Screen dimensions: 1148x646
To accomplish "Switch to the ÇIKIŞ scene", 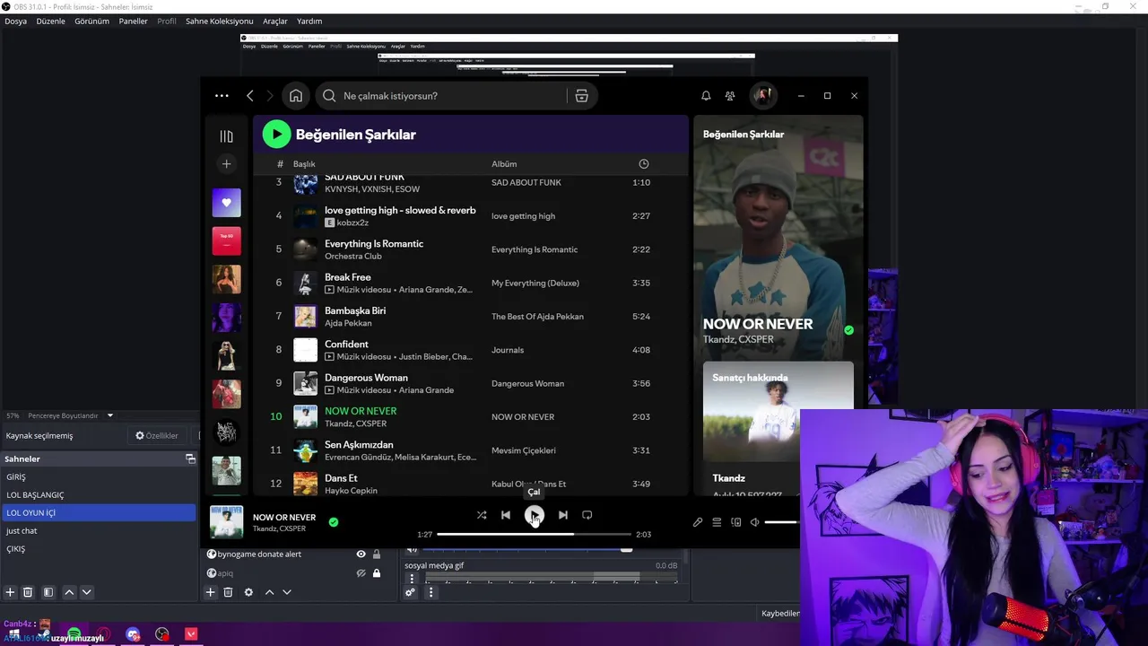I will (x=99, y=549).
